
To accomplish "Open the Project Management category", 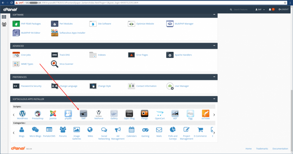I will pyautogui.click(x=187, y=133).
